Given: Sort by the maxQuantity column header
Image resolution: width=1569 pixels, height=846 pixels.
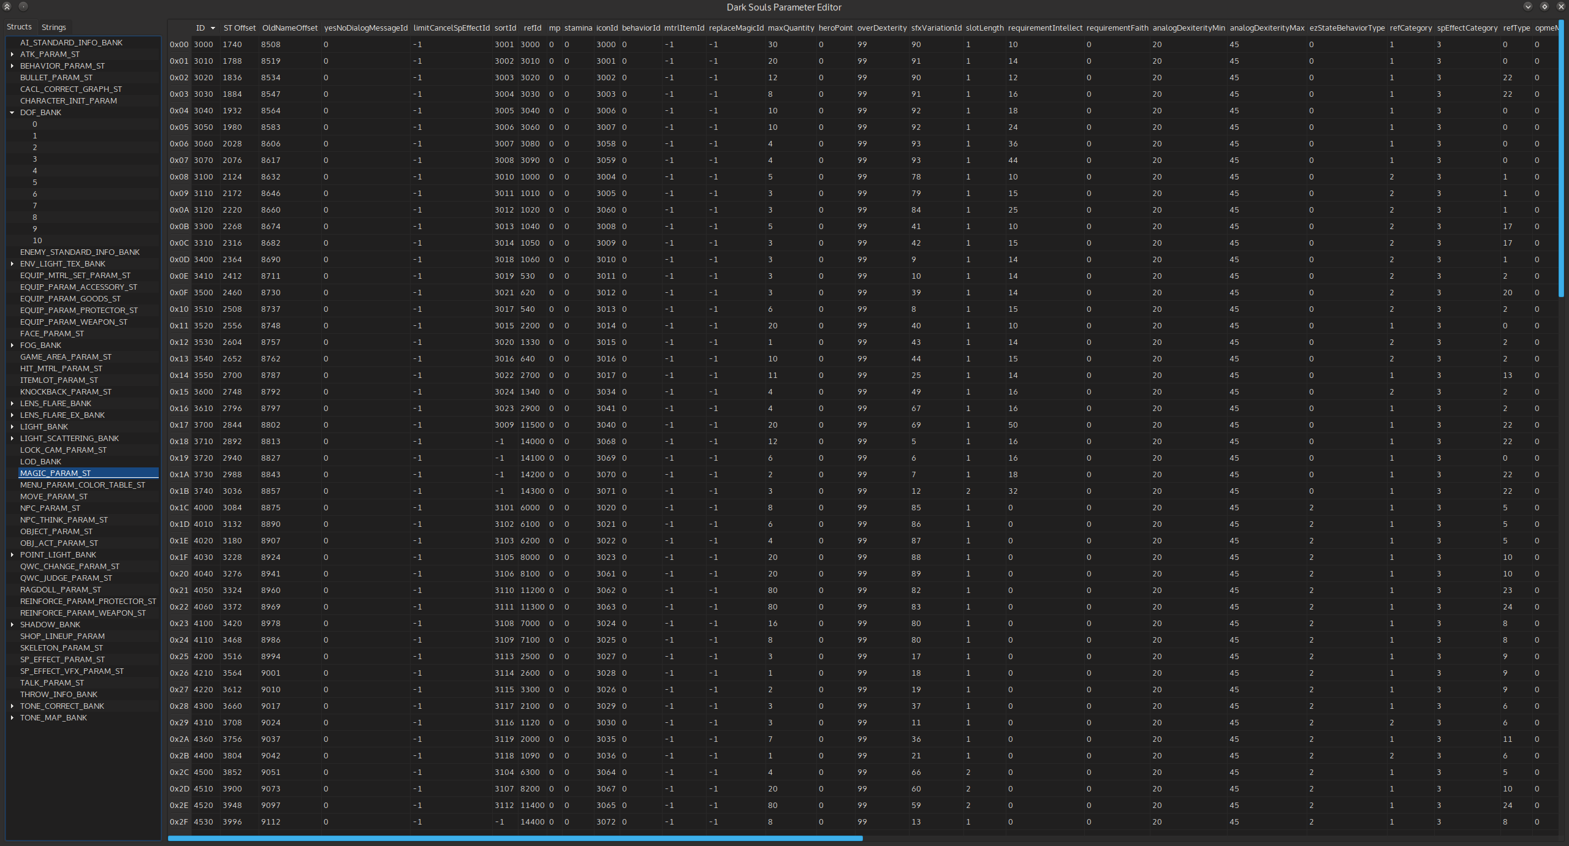Looking at the screenshot, I should click(791, 28).
